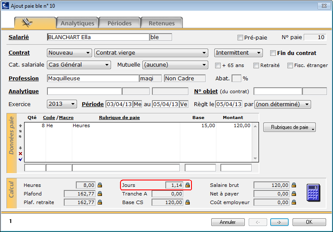Expand the payment method '(non déterminé)' dropdown
The image size is (333, 232).
click(283, 104)
